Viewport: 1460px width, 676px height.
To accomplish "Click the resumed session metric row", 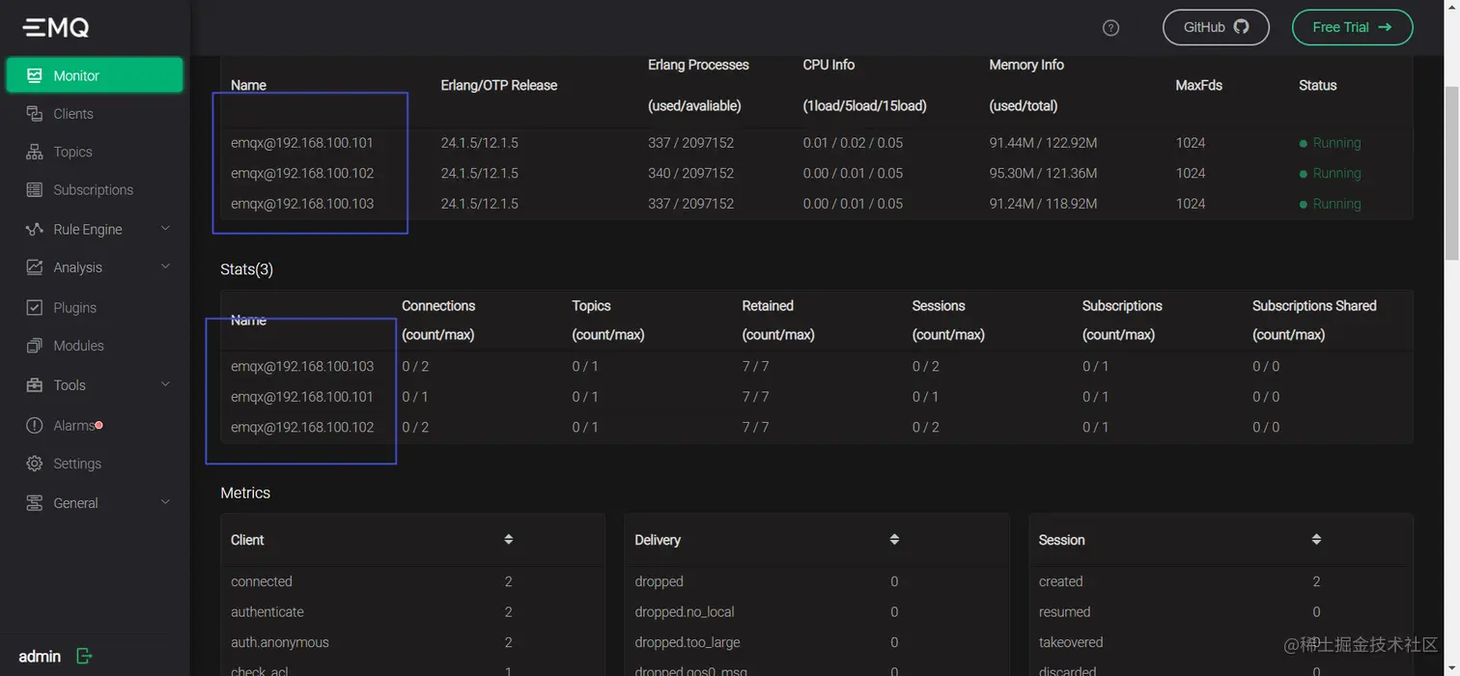I will (1221, 612).
